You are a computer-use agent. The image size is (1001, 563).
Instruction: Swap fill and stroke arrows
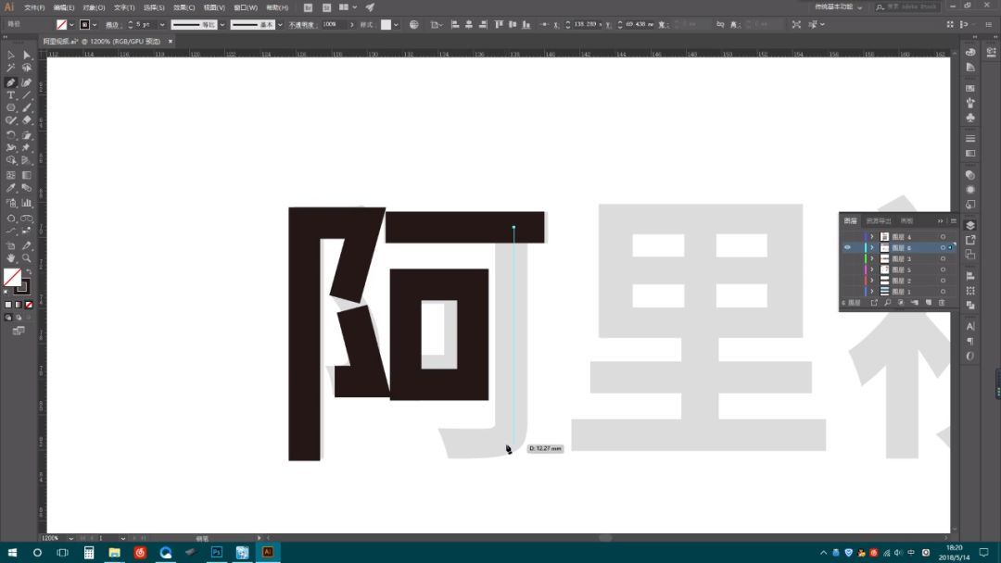point(28,271)
